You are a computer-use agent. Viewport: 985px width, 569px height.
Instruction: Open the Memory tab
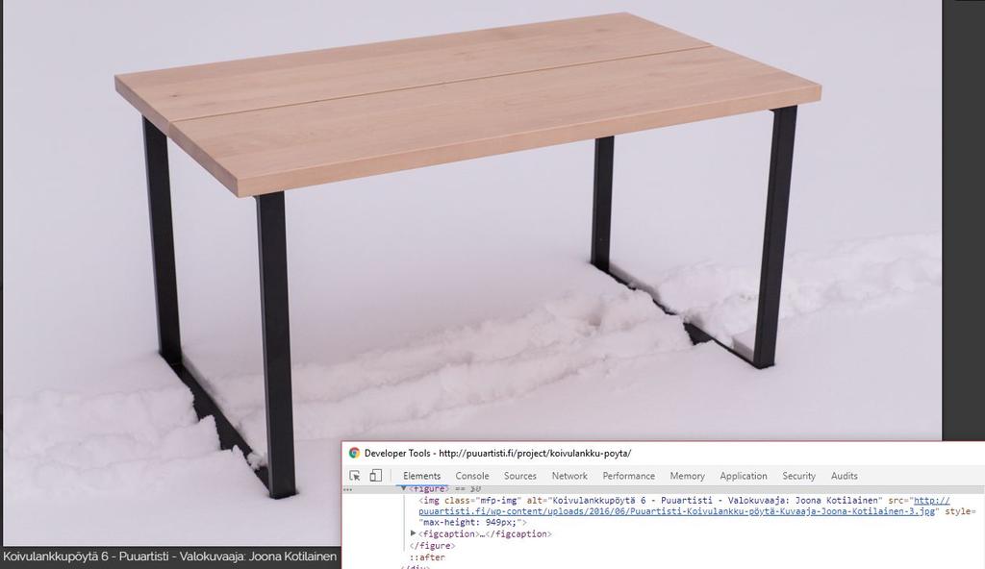pyautogui.click(x=687, y=476)
